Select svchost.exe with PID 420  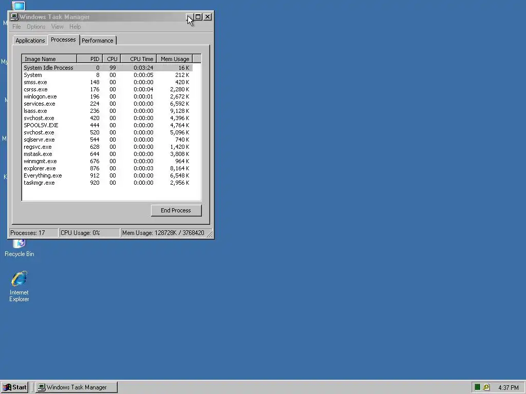[x=107, y=119]
